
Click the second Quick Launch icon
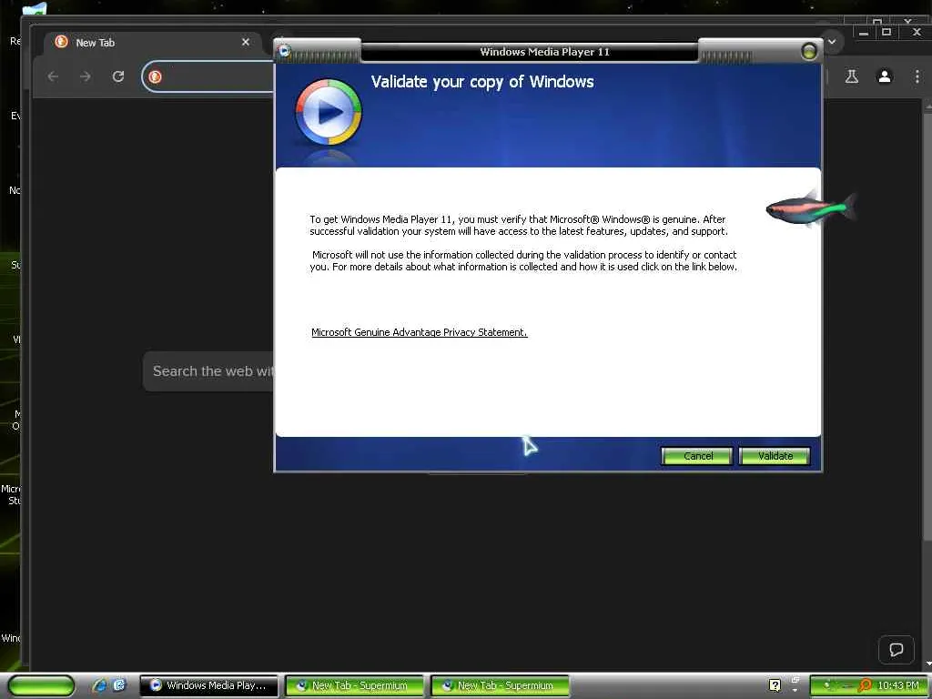click(119, 685)
